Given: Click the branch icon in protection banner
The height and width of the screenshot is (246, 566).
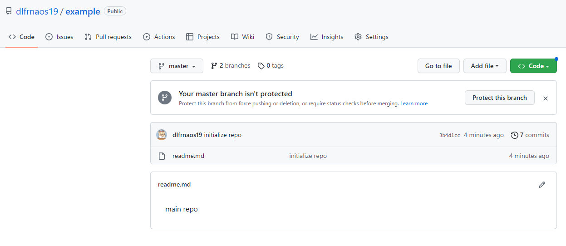Looking at the screenshot, I should [165, 98].
